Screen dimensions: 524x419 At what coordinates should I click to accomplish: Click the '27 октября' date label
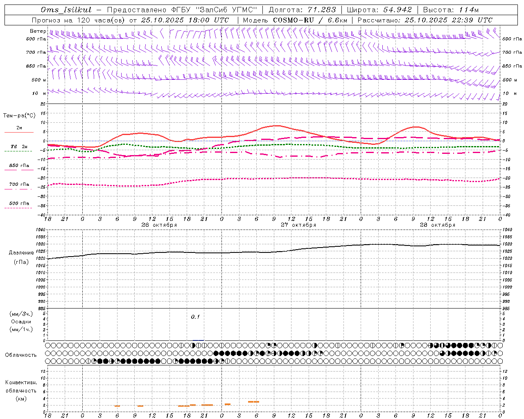click(298, 225)
